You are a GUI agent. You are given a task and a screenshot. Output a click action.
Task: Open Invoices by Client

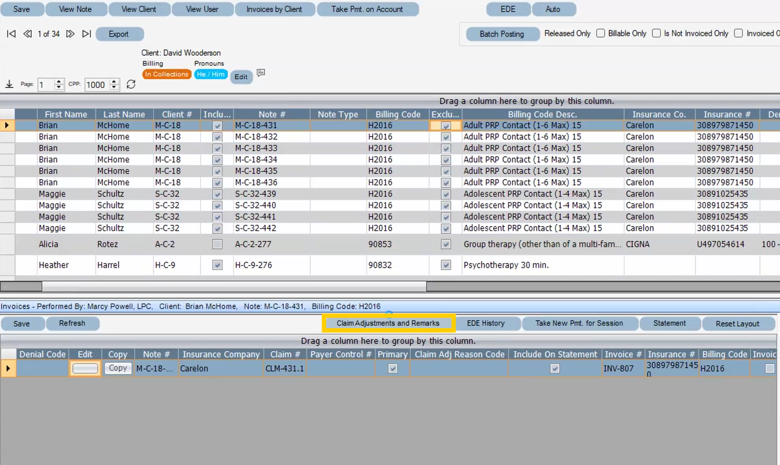[x=275, y=9]
